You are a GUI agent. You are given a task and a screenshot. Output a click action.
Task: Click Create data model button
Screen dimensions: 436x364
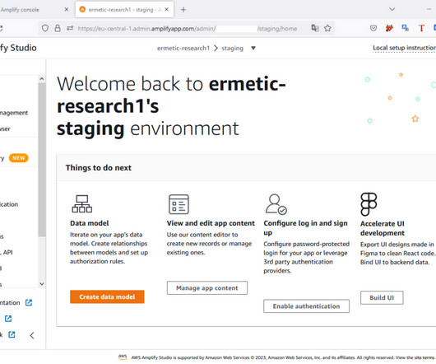coord(107,296)
